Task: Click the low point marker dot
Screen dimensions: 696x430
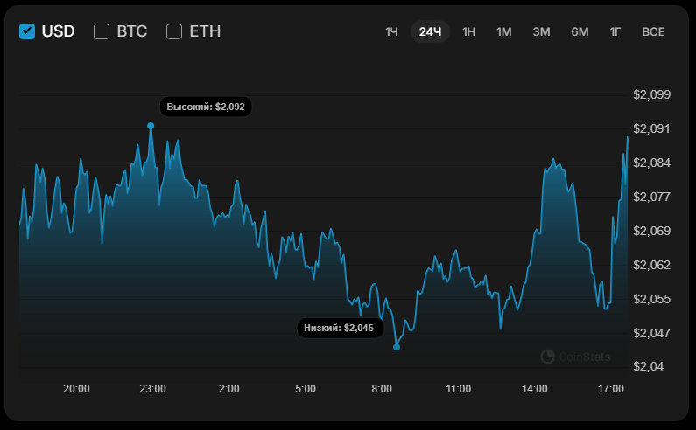Action: click(x=397, y=347)
